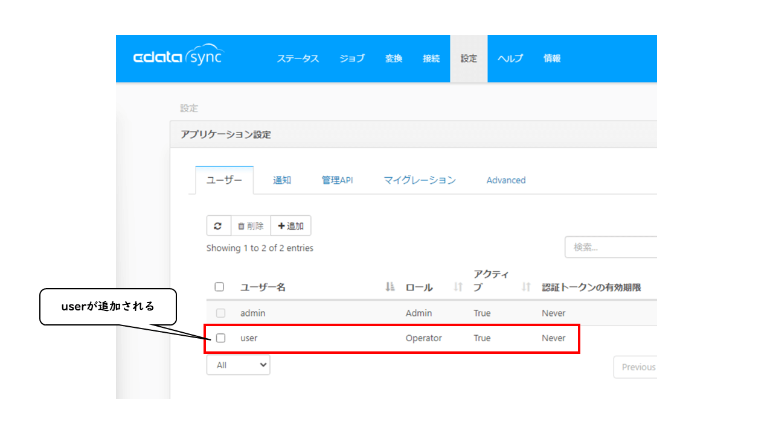Open the 設定 menu
773x434 pixels.
(469, 58)
